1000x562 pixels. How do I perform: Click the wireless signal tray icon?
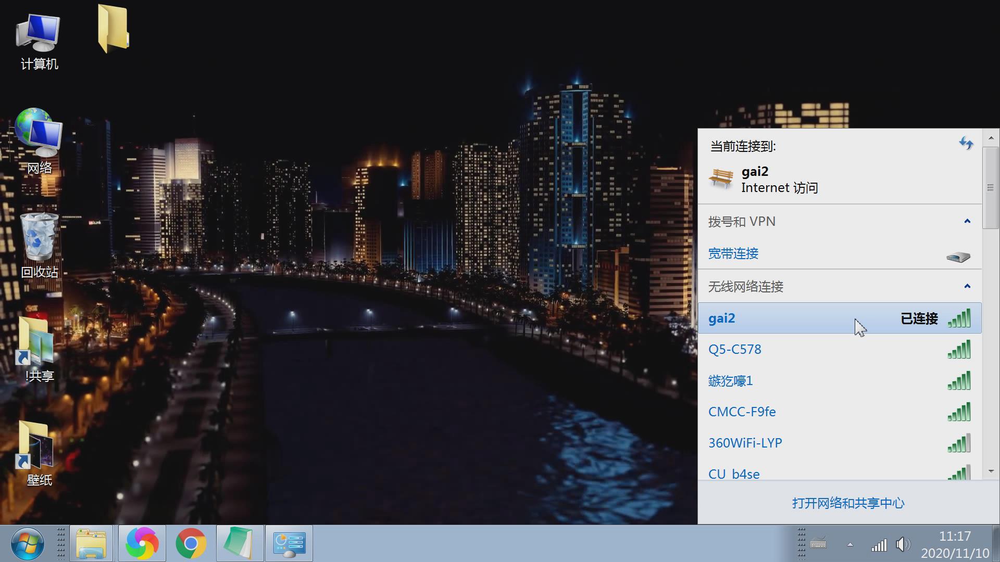pyautogui.click(x=879, y=545)
